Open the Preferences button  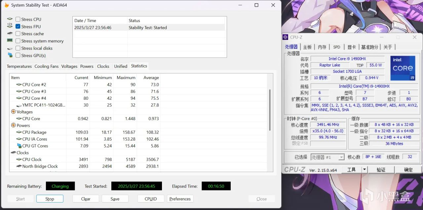[x=180, y=199]
